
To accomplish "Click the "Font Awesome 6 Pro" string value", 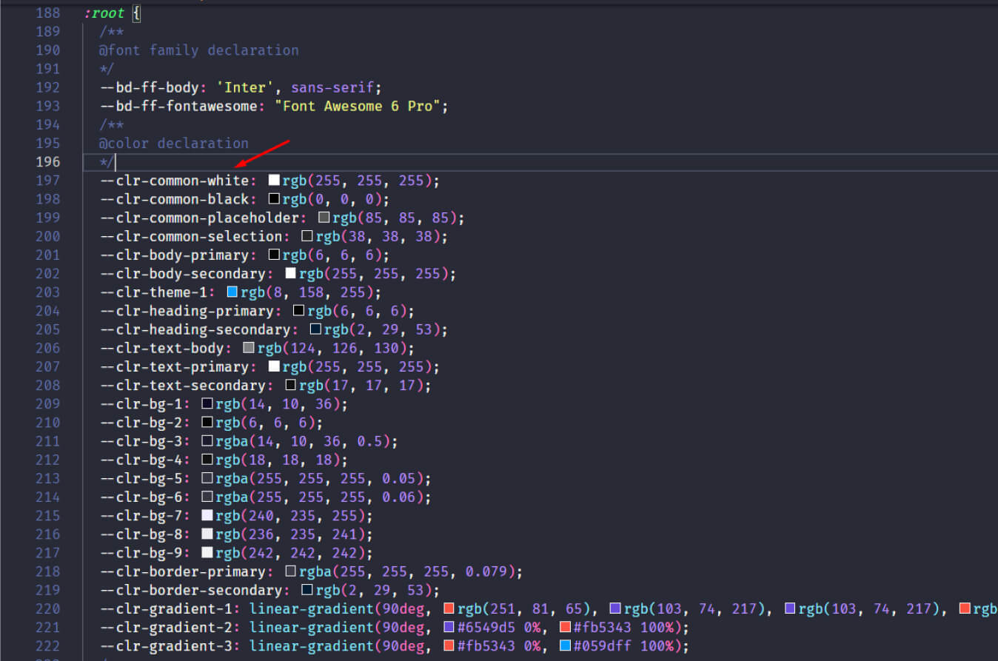I will point(361,106).
